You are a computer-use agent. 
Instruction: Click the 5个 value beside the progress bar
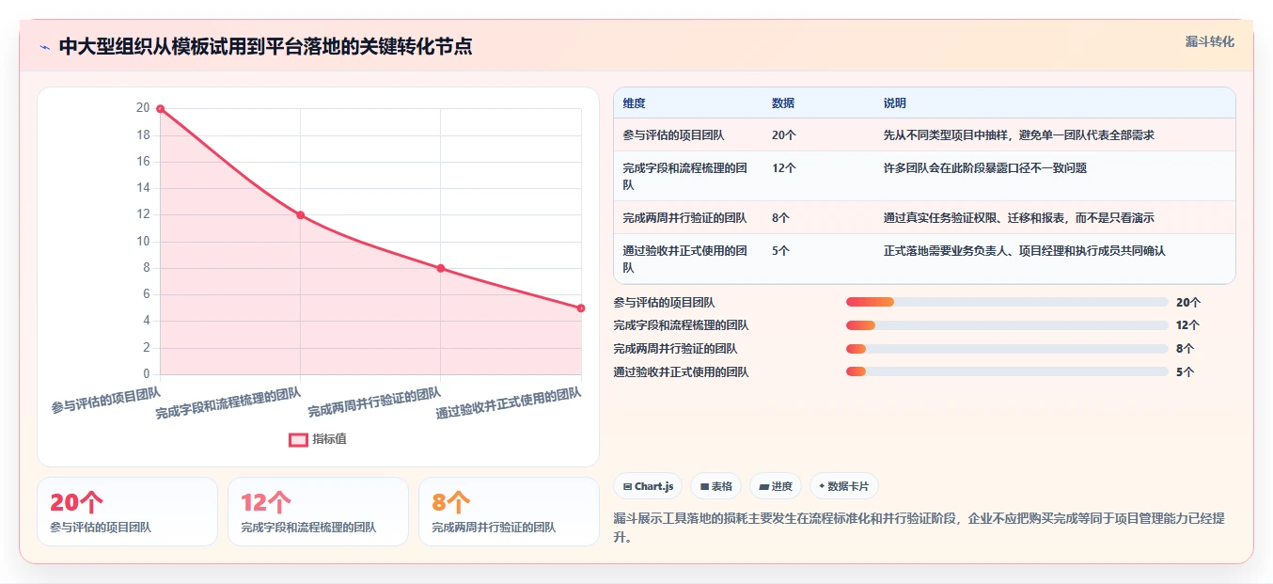point(1185,372)
